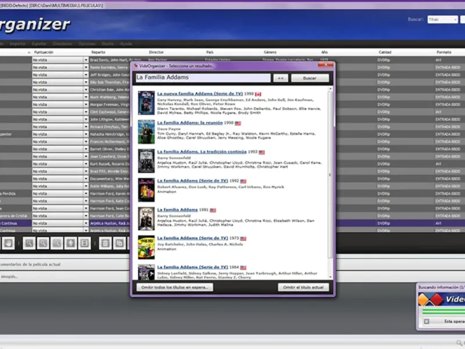Open poster thumbnail of La nueva familia Addams
The width and height of the screenshot is (465, 349).
pos(146,103)
